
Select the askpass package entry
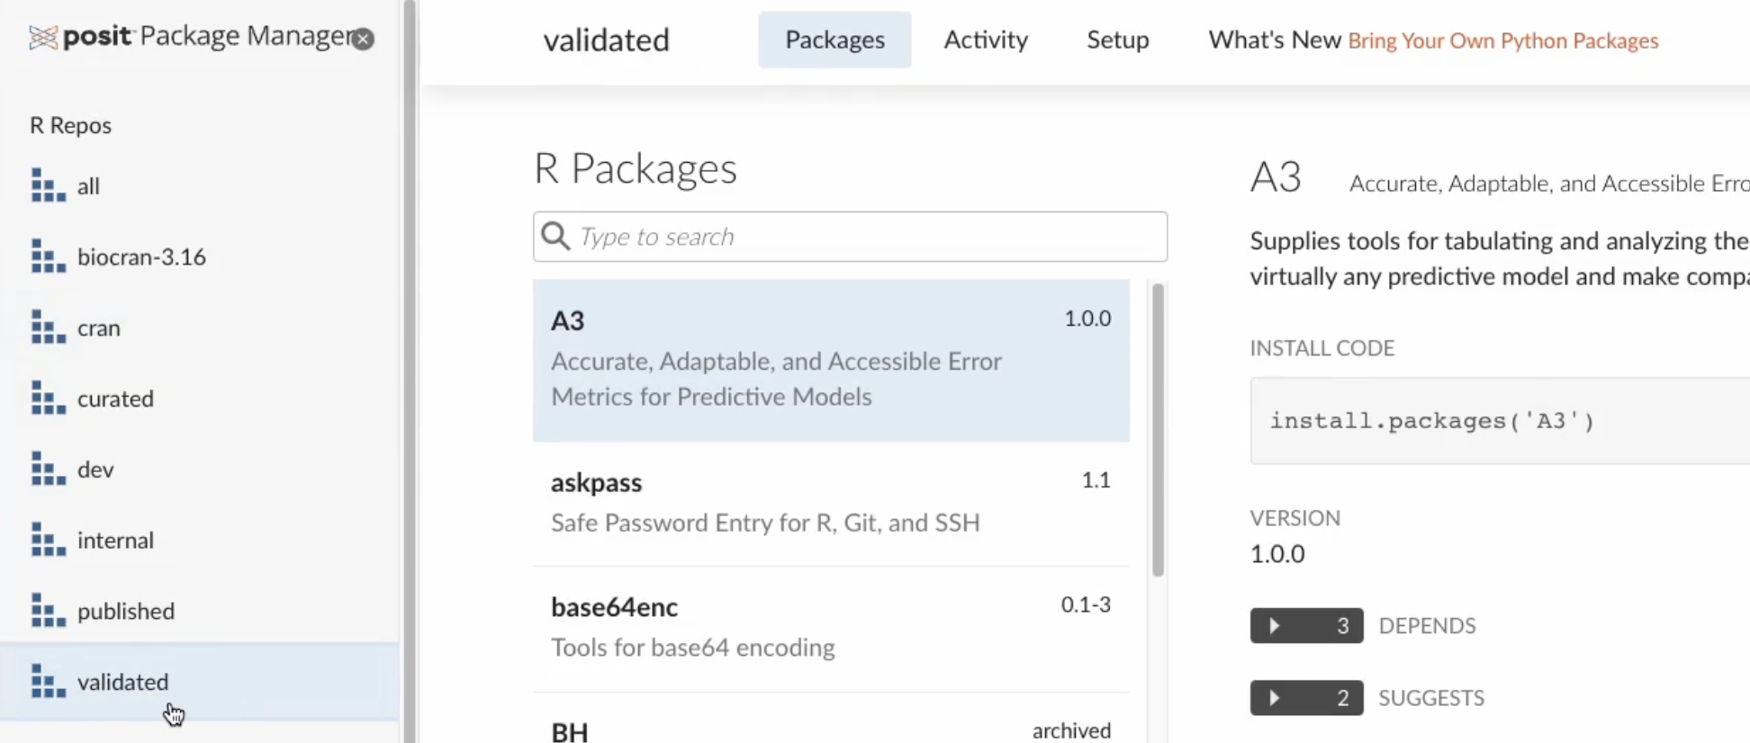(830, 502)
